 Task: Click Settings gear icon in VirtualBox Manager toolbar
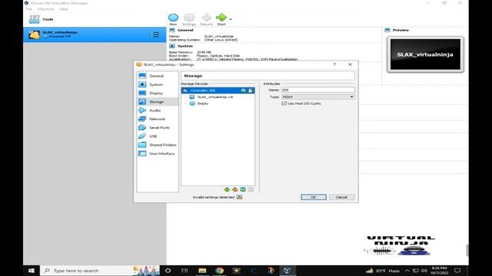[x=189, y=19]
